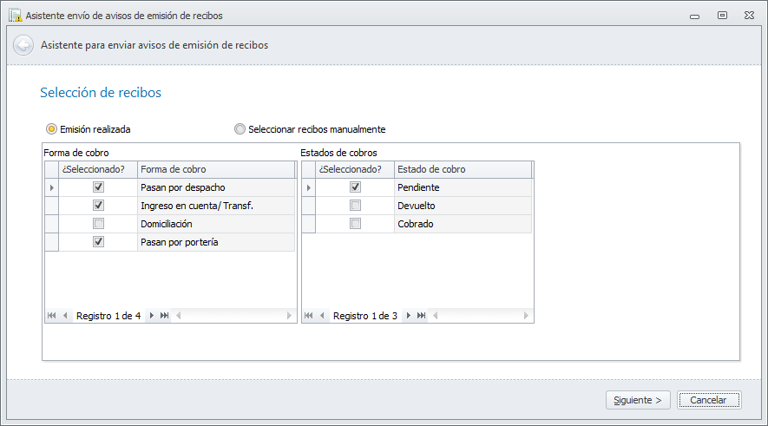Jump to last record in Forma de cobro grid
Image resolution: width=768 pixels, height=426 pixels.
click(165, 316)
